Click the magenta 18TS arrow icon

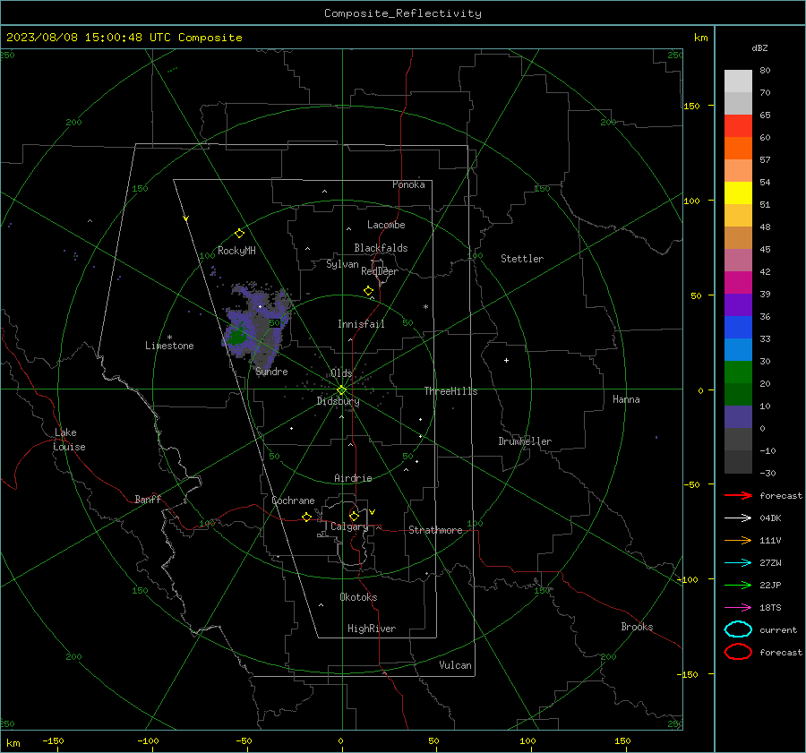(738, 607)
